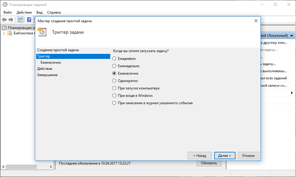This screenshot has height=177, width=296.
Task: Select При запуске компьютера option
Action: tap(114, 88)
